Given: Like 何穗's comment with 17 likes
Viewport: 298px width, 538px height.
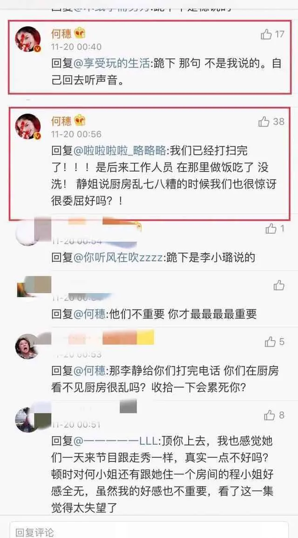Looking at the screenshot, I should [266, 34].
